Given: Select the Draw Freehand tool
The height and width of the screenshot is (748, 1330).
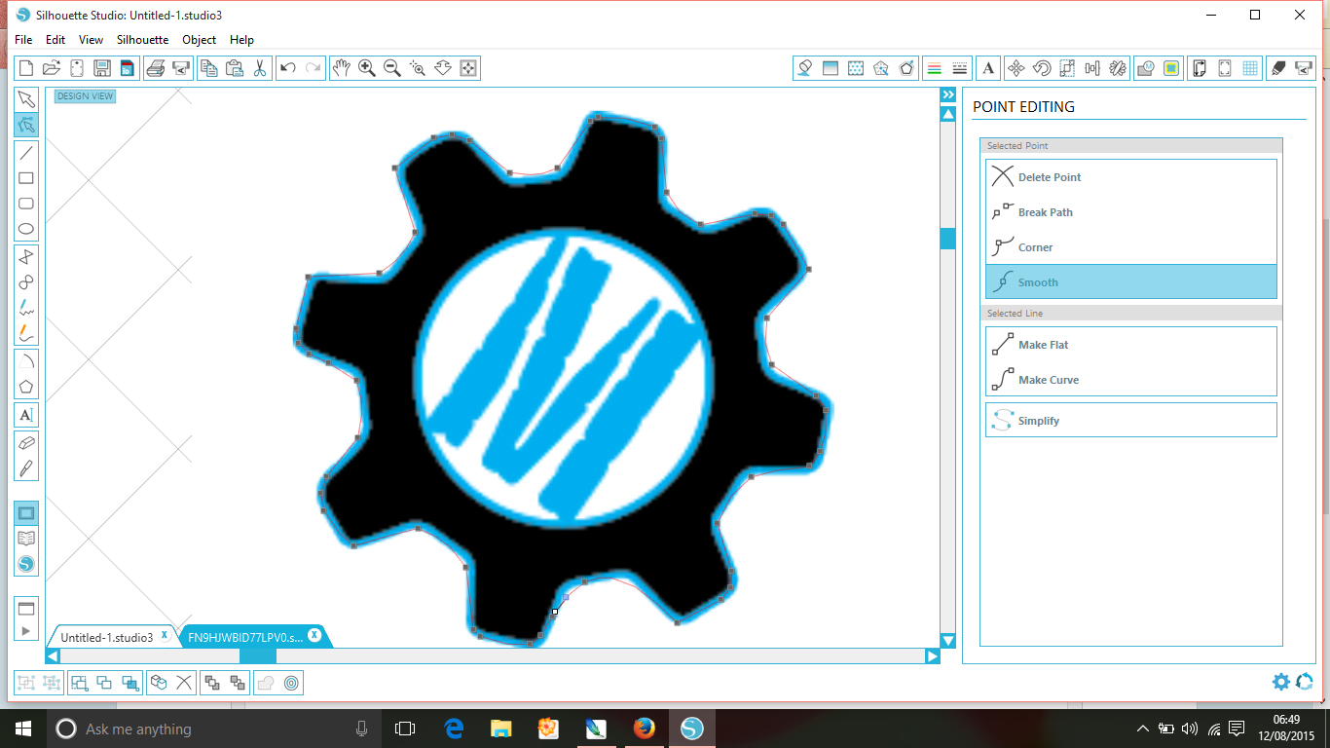Looking at the screenshot, I should 26,308.
